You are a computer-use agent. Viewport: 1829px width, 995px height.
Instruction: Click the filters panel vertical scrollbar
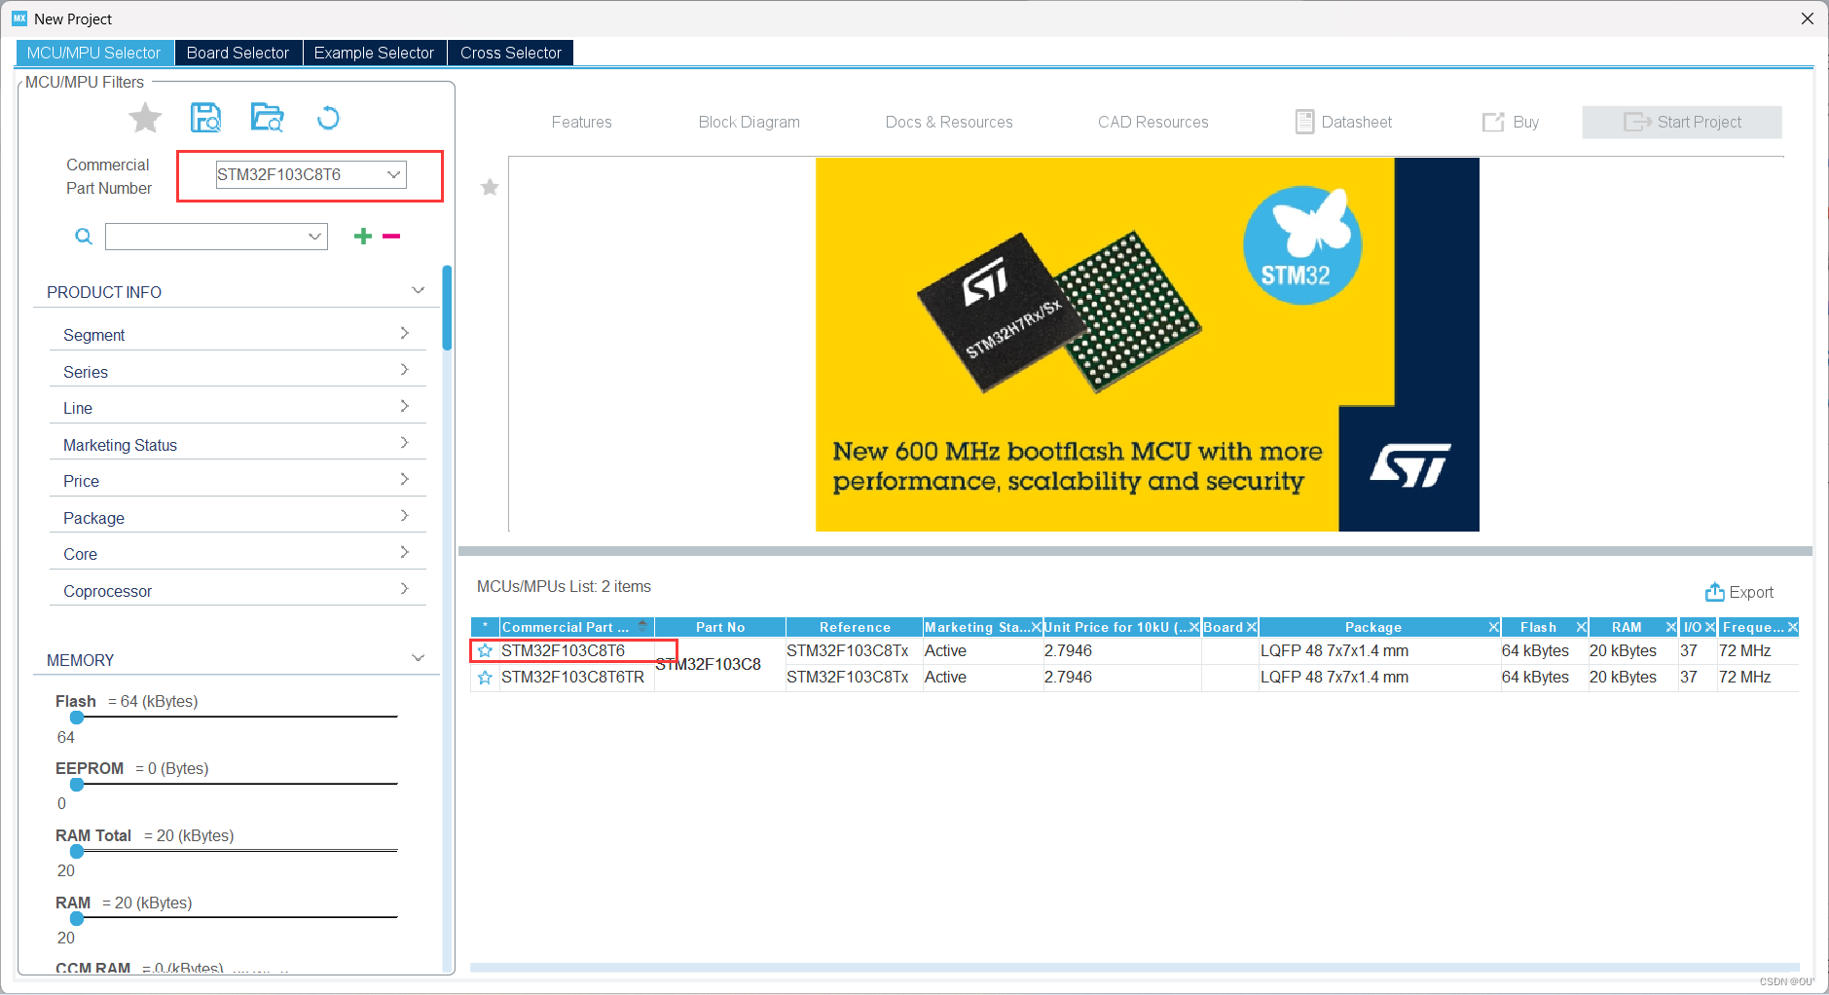(x=447, y=308)
